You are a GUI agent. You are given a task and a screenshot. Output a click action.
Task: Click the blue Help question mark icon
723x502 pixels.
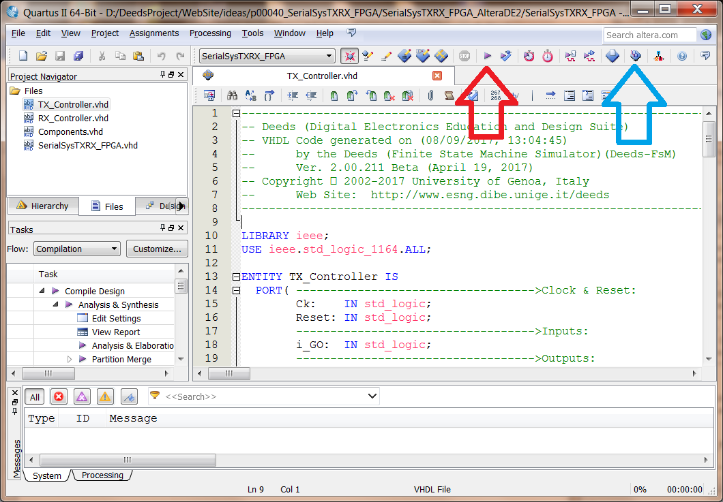[x=682, y=56]
